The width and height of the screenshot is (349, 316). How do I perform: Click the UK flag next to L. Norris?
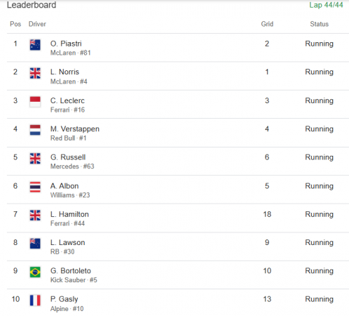coord(35,73)
